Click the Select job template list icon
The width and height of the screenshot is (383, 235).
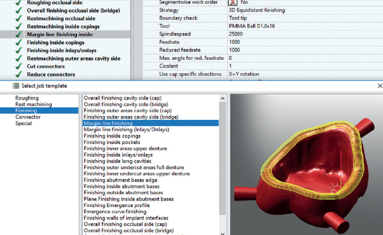(16, 86)
